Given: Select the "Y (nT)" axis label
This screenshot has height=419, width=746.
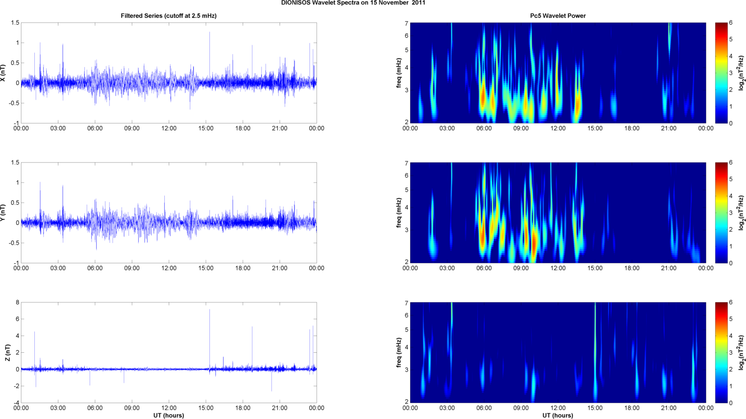Looking at the screenshot, I should (3, 213).
